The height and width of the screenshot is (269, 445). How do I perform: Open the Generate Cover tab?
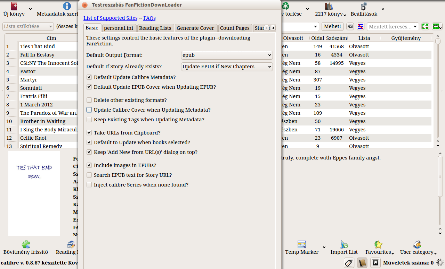[195, 28]
